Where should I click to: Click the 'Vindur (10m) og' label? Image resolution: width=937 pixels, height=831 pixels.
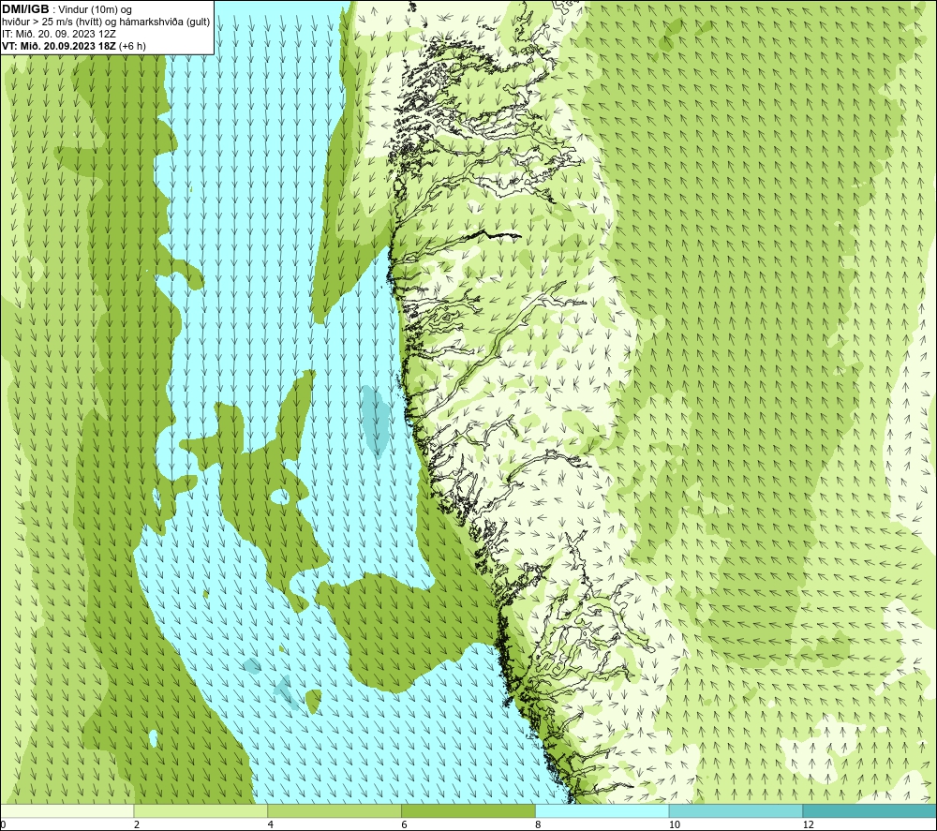[x=95, y=10]
